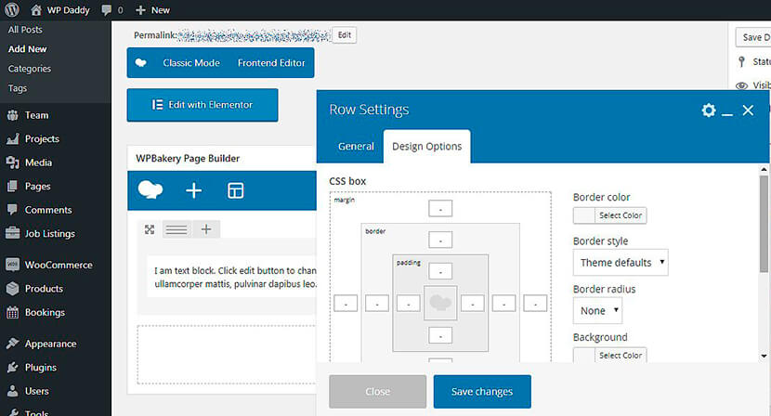Click the margin right input field

point(535,303)
